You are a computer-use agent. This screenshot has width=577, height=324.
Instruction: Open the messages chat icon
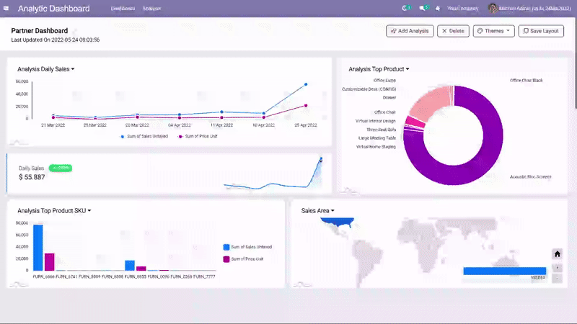coord(423,9)
